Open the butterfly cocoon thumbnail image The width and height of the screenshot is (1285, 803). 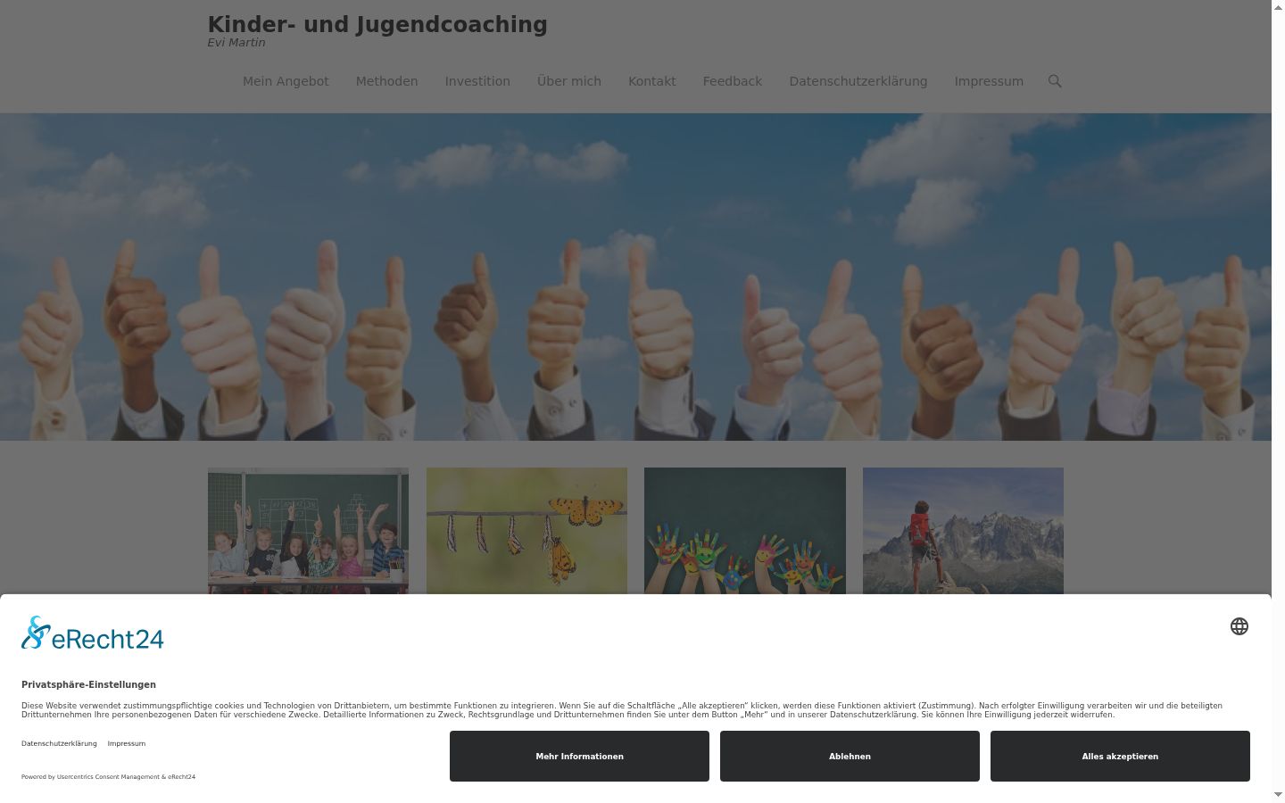[526, 531]
